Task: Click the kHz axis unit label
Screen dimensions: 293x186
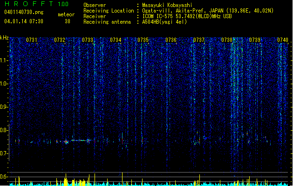Action: click(x=4, y=38)
